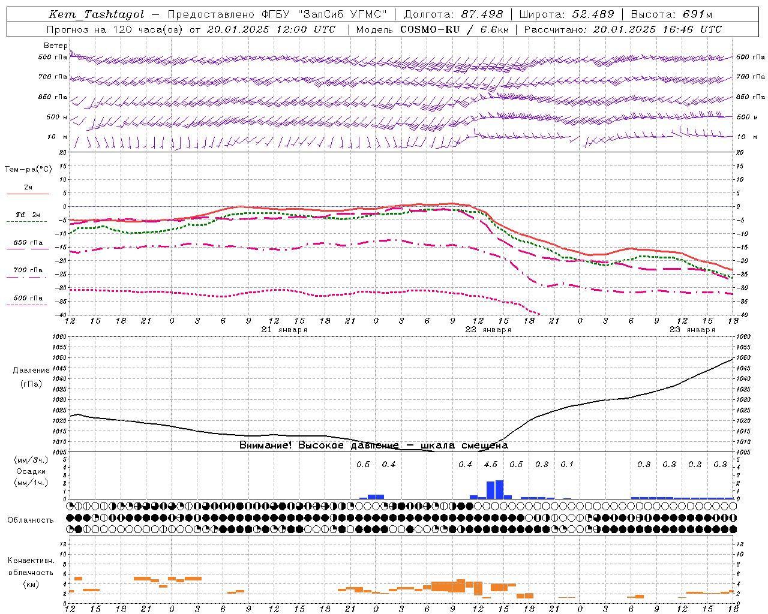Click left 10 м wind level label
Image resolution: width=768 pixels, height=614 pixels.
pyautogui.click(x=58, y=137)
